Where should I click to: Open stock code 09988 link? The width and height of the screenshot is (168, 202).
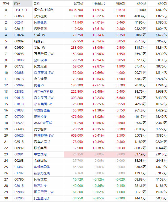[x=19, y=192]
